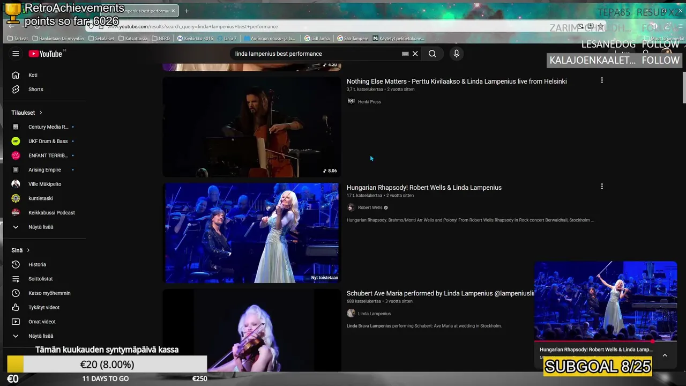Expand the Sinä section chevron
686x386 pixels.
click(28, 250)
